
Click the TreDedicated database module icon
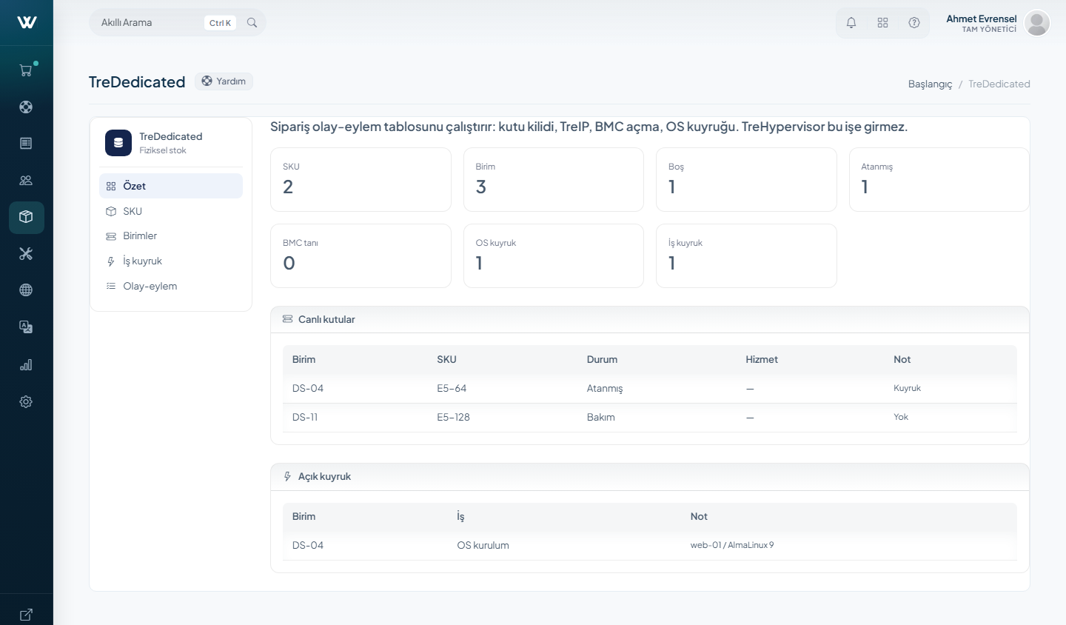click(x=118, y=143)
